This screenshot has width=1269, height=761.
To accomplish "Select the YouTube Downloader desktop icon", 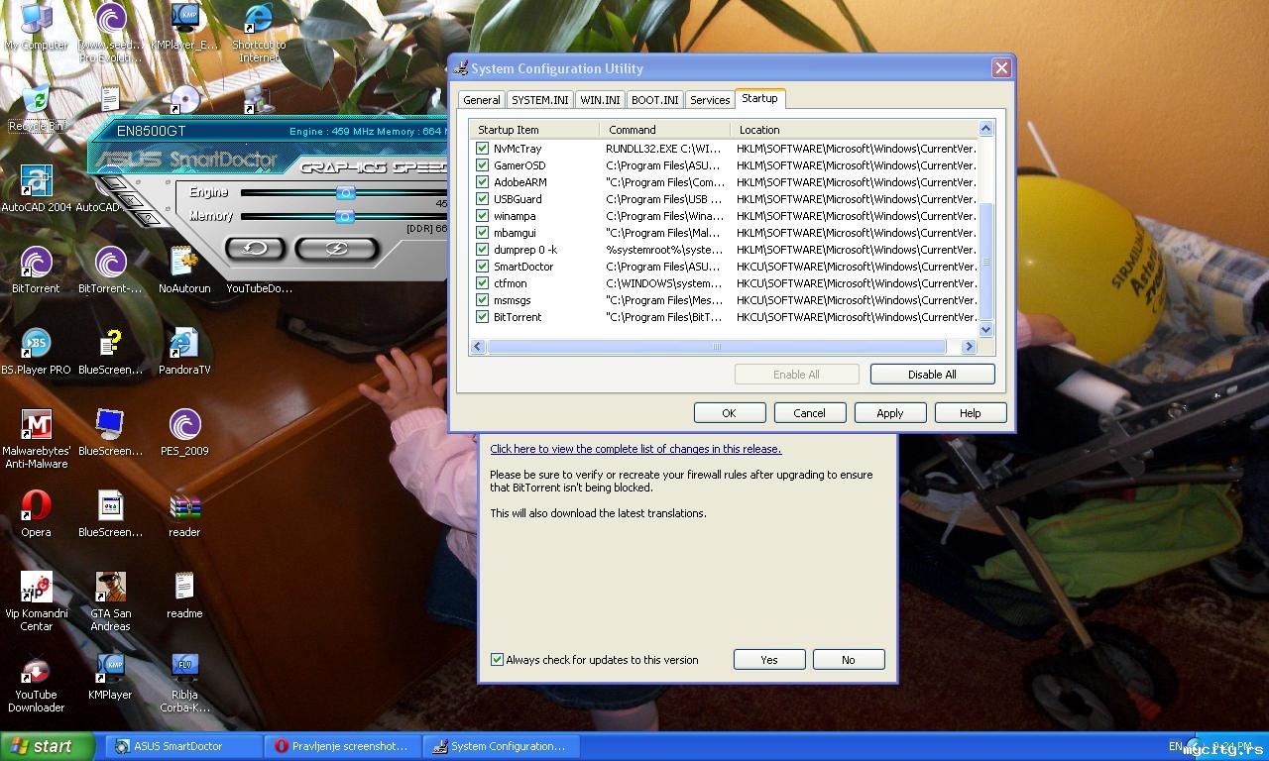I will pyautogui.click(x=37, y=684).
